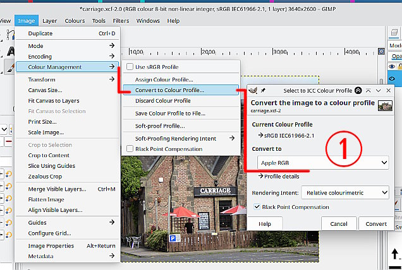
Task: Select the Paths tool in the toolbox
Action: coord(10,35)
